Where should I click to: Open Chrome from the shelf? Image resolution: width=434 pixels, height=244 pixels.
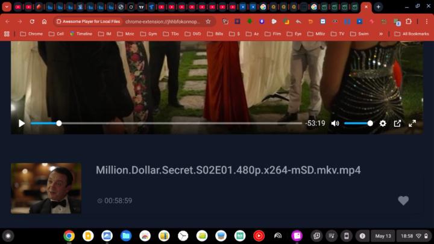pyautogui.click(x=69, y=236)
